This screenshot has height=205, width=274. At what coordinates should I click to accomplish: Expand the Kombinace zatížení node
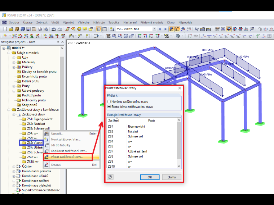coord(14,181)
